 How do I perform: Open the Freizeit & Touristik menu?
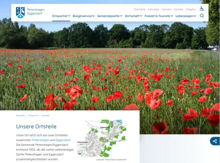click(x=159, y=16)
